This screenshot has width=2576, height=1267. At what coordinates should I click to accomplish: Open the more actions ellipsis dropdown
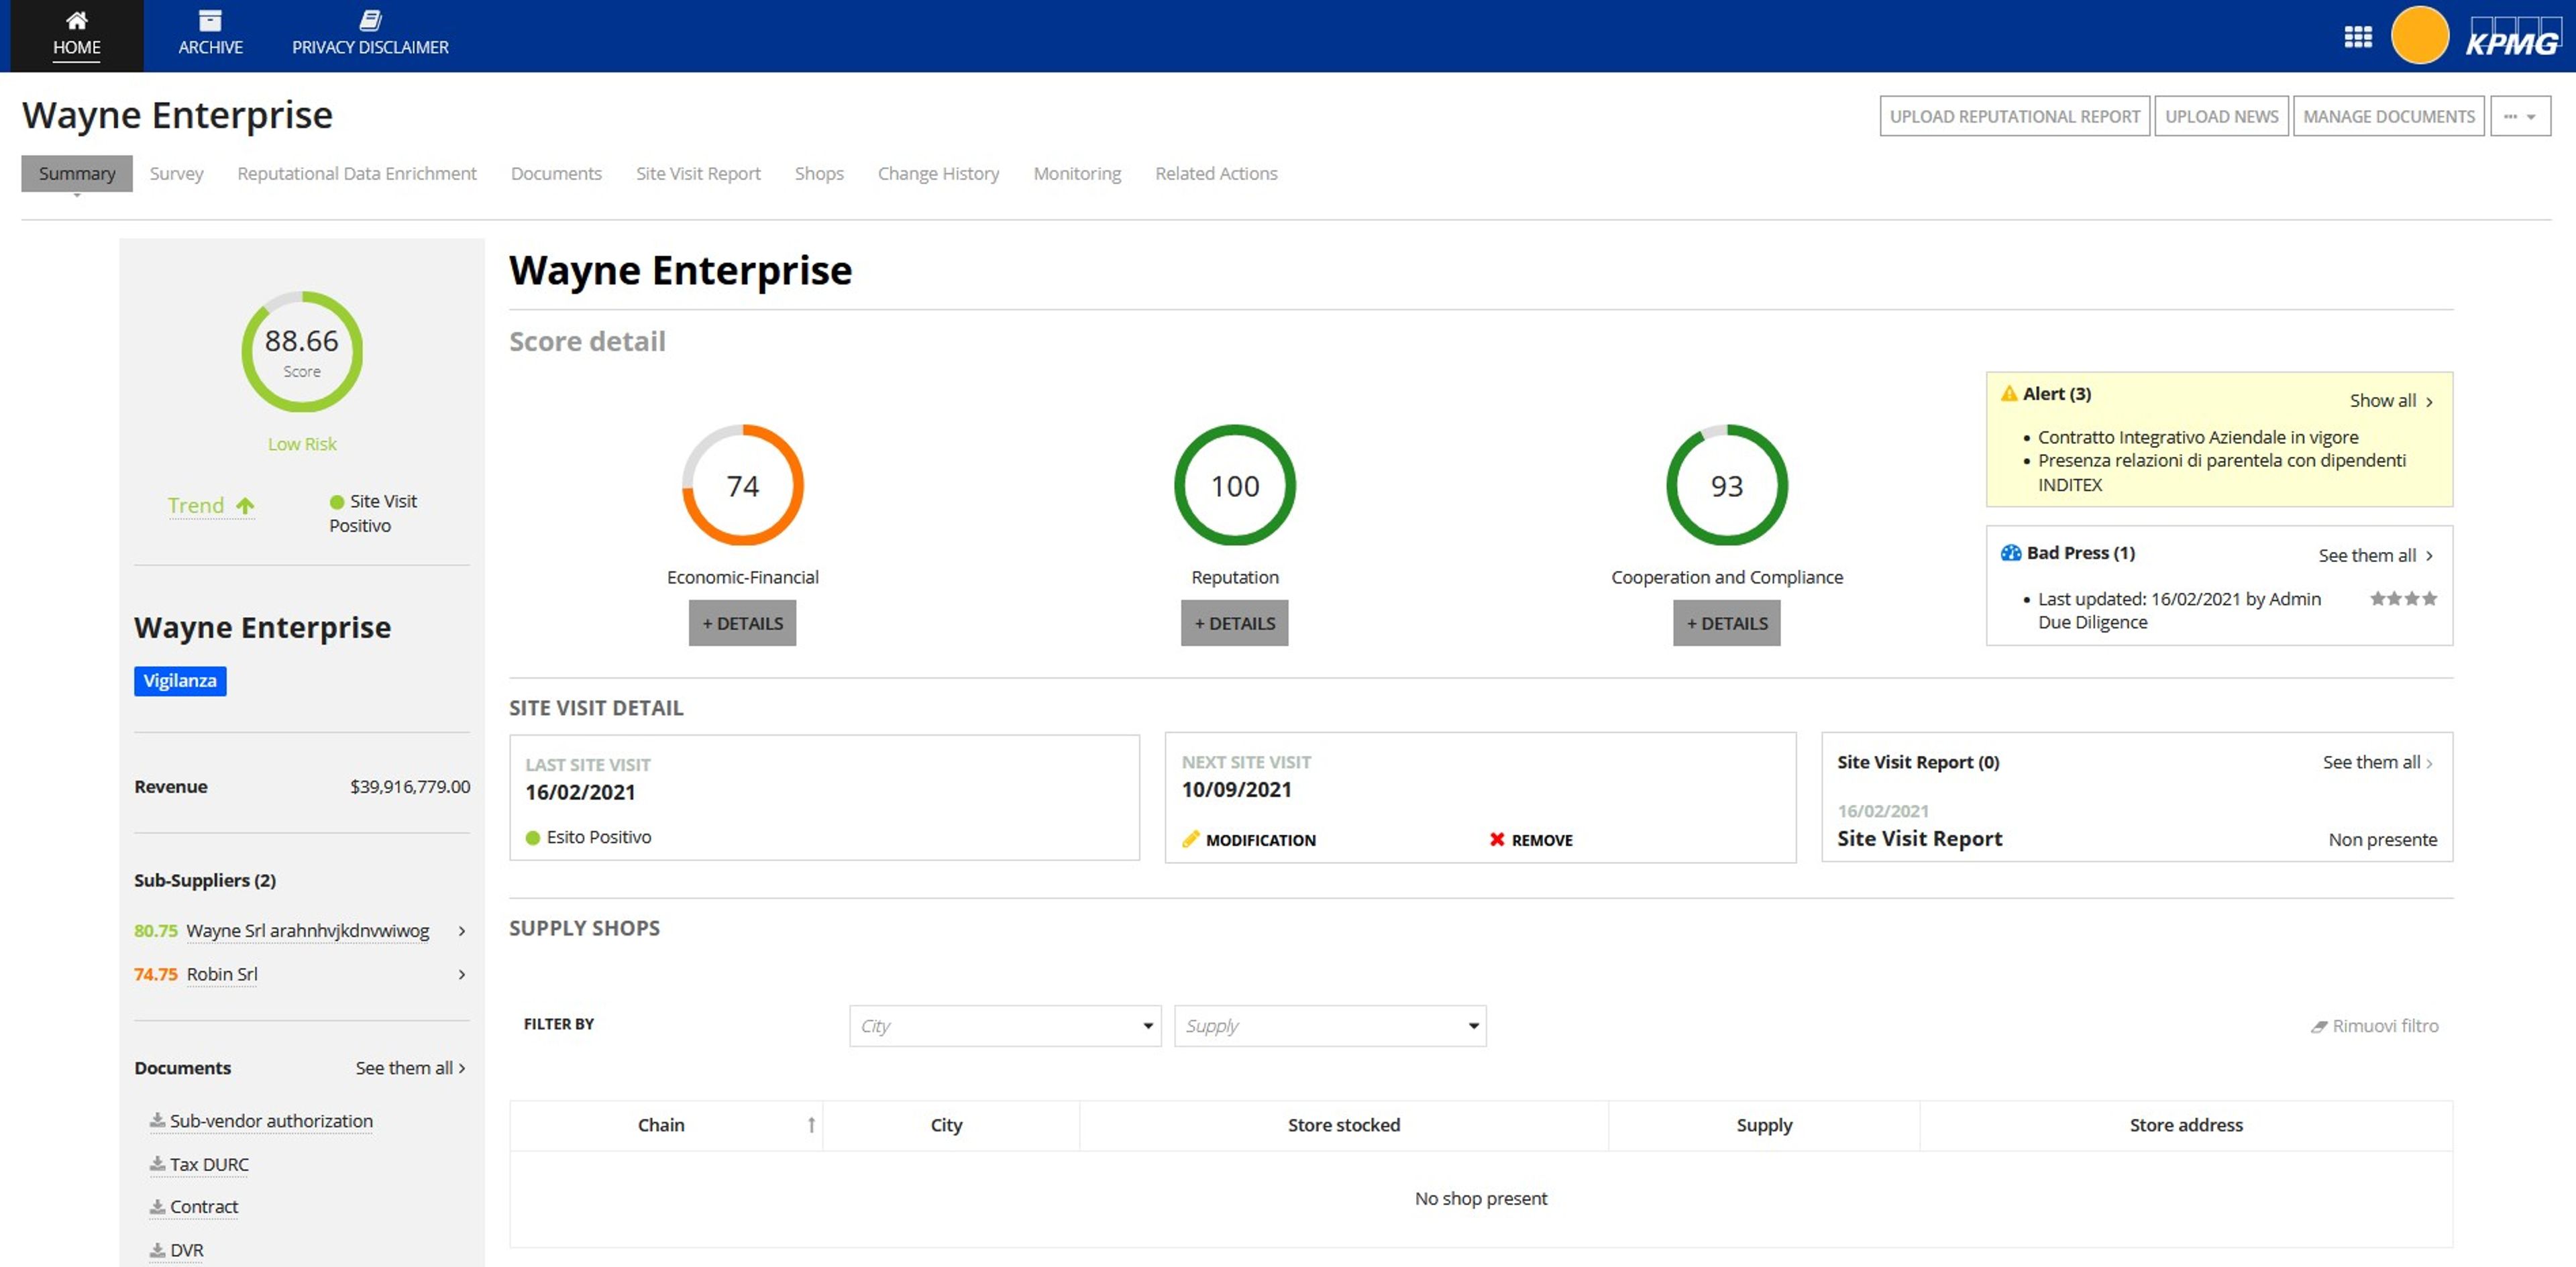(2520, 116)
